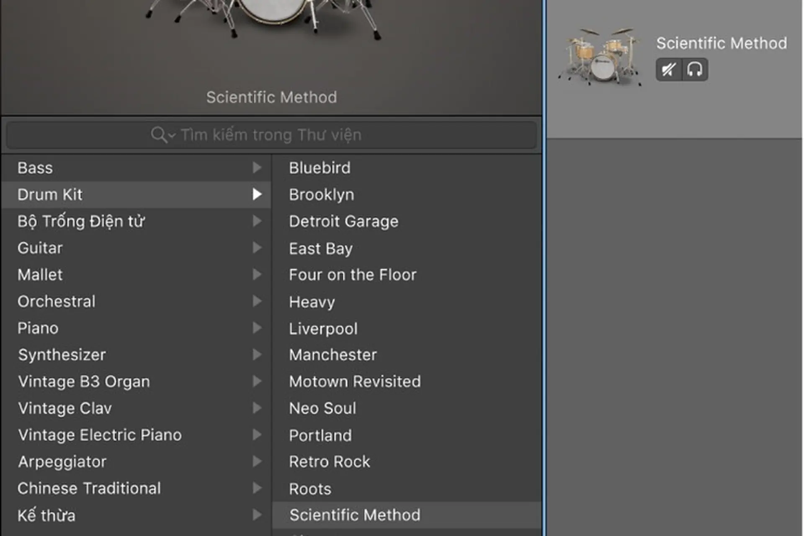
Task: Click the large drum kit preview image
Action: (x=264, y=19)
